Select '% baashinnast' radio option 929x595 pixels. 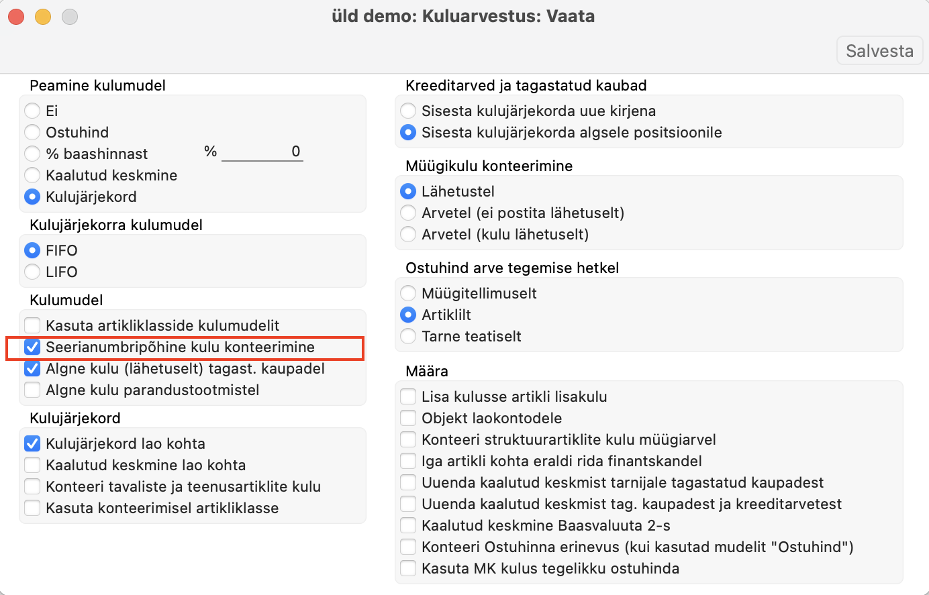(x=32, y=154)
